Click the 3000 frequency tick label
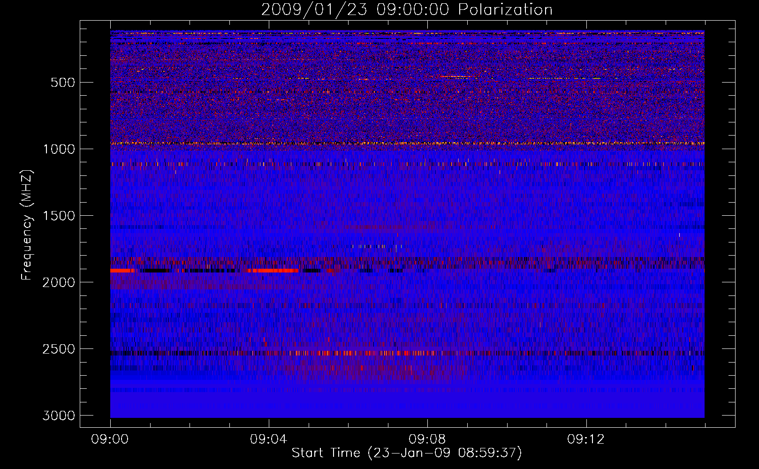Image resolution: width=759 pixels, height=469 pixels. tap(59, 416)
